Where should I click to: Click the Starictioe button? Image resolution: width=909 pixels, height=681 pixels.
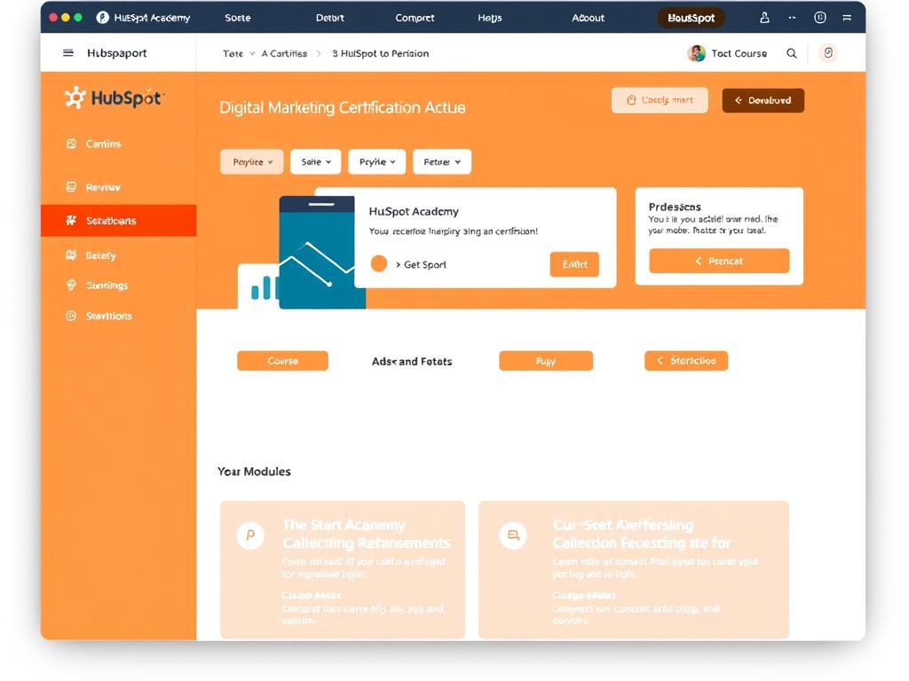[x=686, y=361]
